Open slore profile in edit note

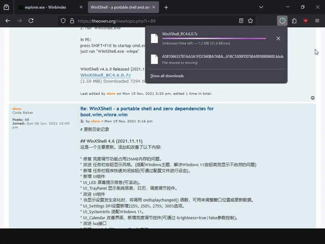coord(111,94)
